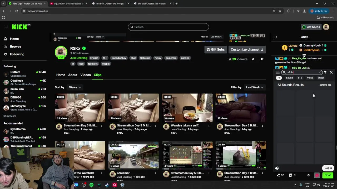This screenshot has height=189, width=337.
Task: Toggle the green Chat button
Action: [x=328, y=175]
